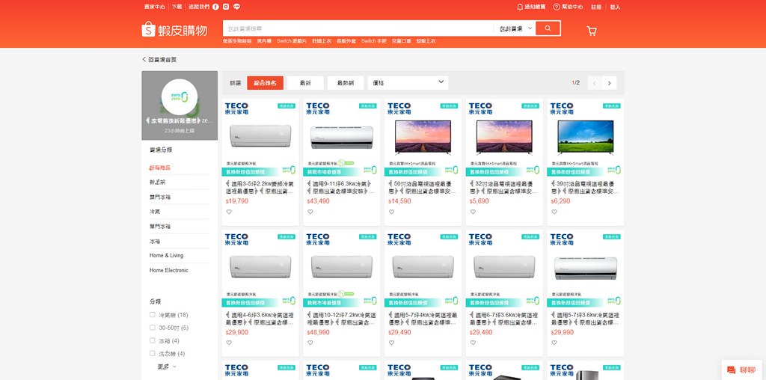Open the LINE follow icon
This screenshot has height=380, width=766.
(237, 7)
